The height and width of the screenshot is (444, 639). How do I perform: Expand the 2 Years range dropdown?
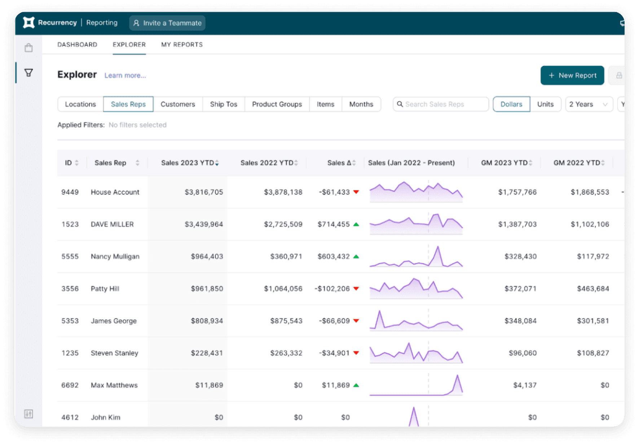(x=588, y=104)
